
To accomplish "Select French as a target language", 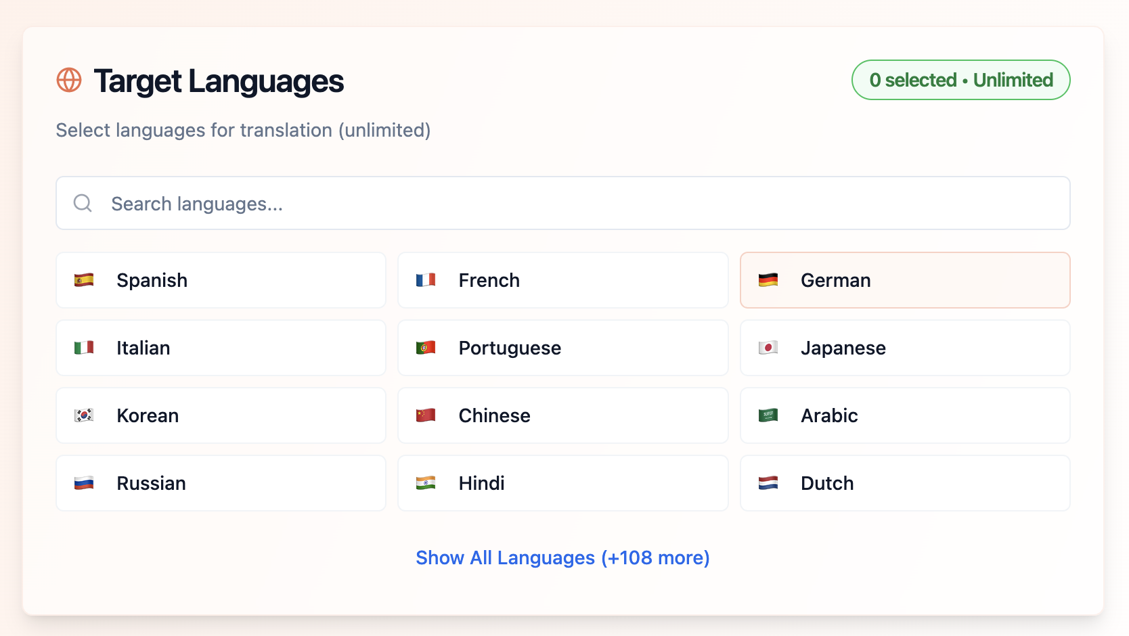I will point(563,280).
